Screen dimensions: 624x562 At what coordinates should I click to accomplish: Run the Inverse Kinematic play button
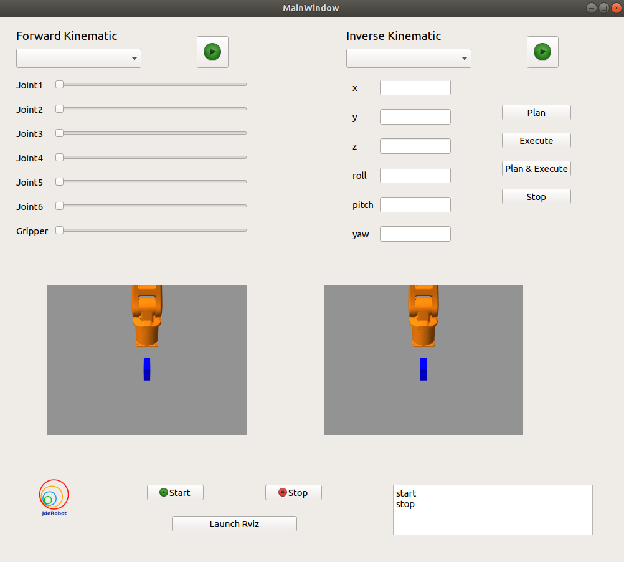(542, 52)
